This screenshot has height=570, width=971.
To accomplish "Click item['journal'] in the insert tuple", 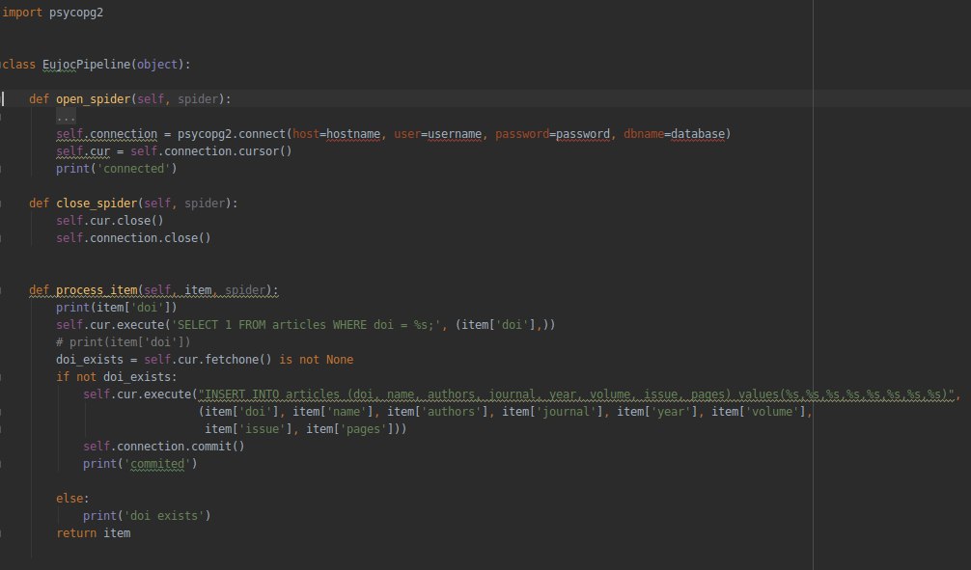I will click(x=552, y=411).
